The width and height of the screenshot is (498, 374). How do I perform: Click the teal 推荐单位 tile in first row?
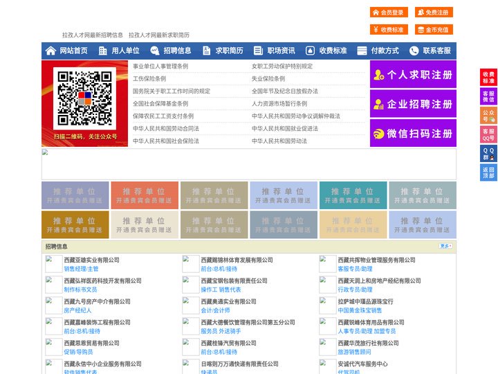[x=353, y=195]
